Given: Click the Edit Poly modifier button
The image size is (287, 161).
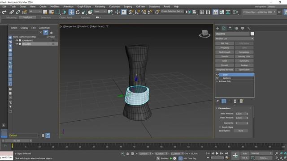Looking at the screenshot, I should 225,43.
